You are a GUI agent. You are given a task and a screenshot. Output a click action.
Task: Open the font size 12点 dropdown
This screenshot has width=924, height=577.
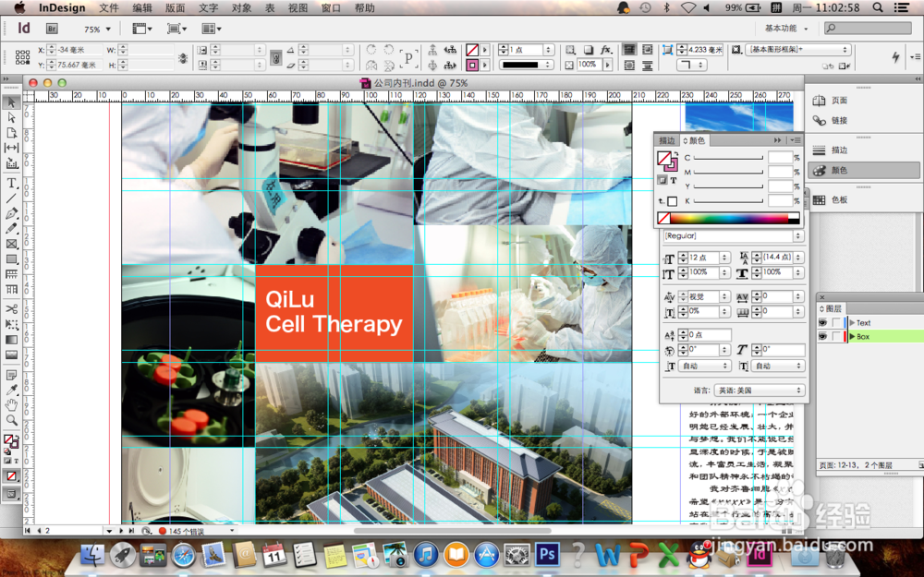pyautogui.click(x=724, y=258)
